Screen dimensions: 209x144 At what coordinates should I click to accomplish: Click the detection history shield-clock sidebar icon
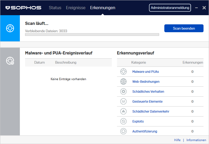coord(10,61)
